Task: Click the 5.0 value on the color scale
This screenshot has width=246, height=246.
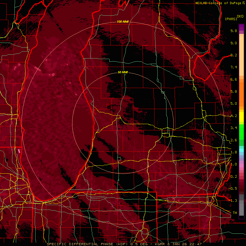Action: click(x=234, y=104)
